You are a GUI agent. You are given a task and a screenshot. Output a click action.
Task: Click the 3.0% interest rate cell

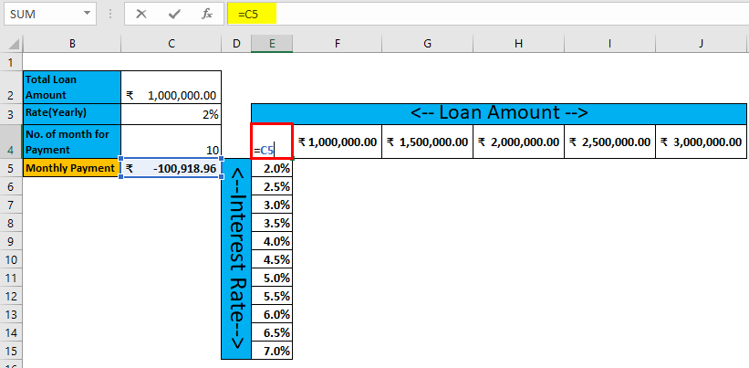point(272,205)
